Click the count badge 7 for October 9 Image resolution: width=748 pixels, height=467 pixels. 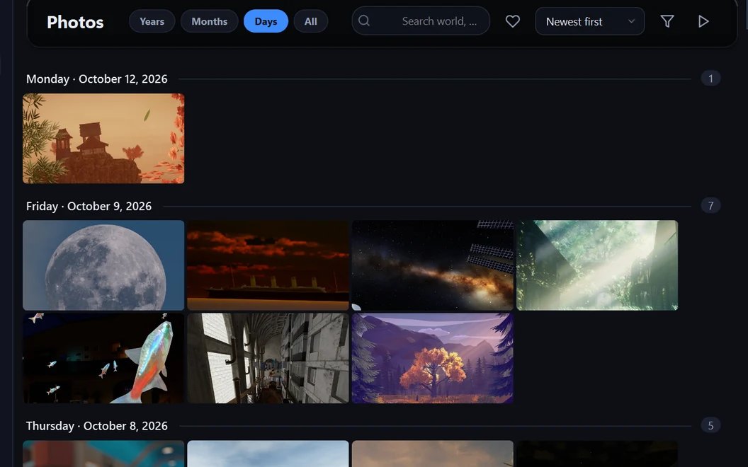[710, 206]
